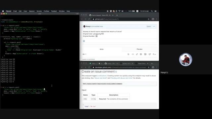Open the Scripts menu
The height and width of the screenshot is (119, 212).
[x=39, y=11]
